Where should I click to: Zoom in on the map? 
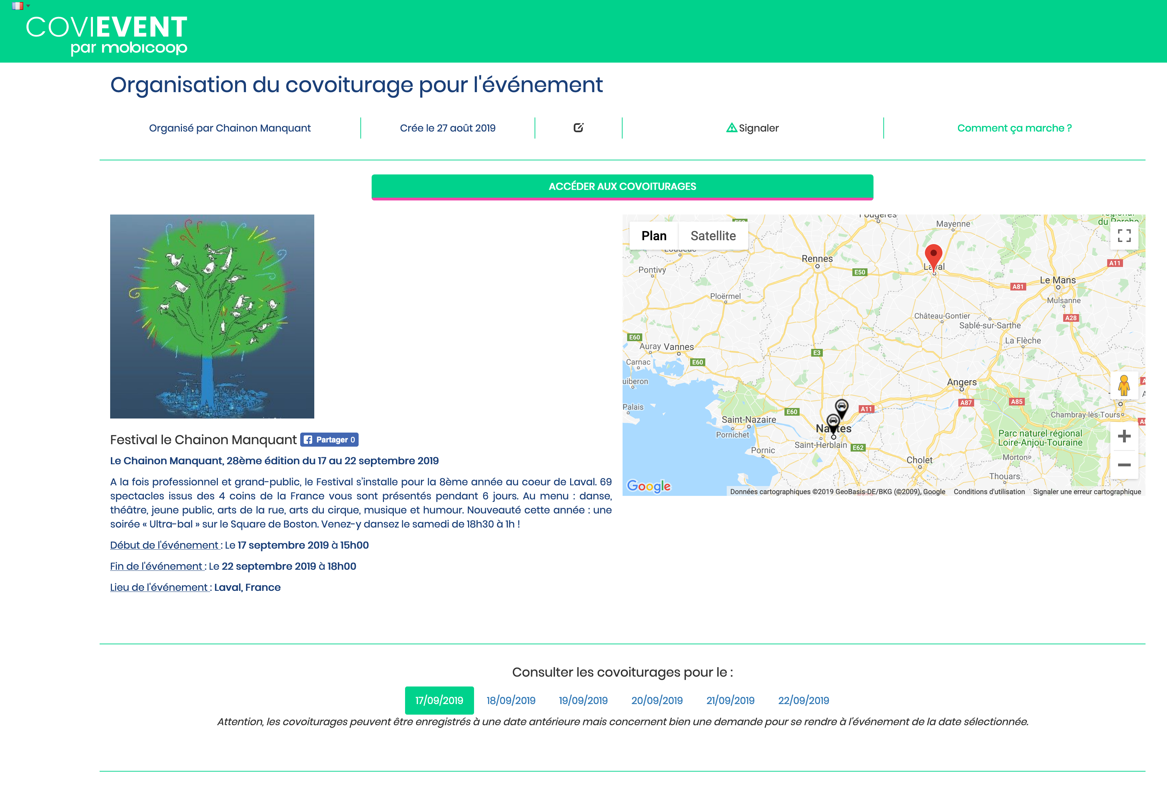pos(1124,436)
